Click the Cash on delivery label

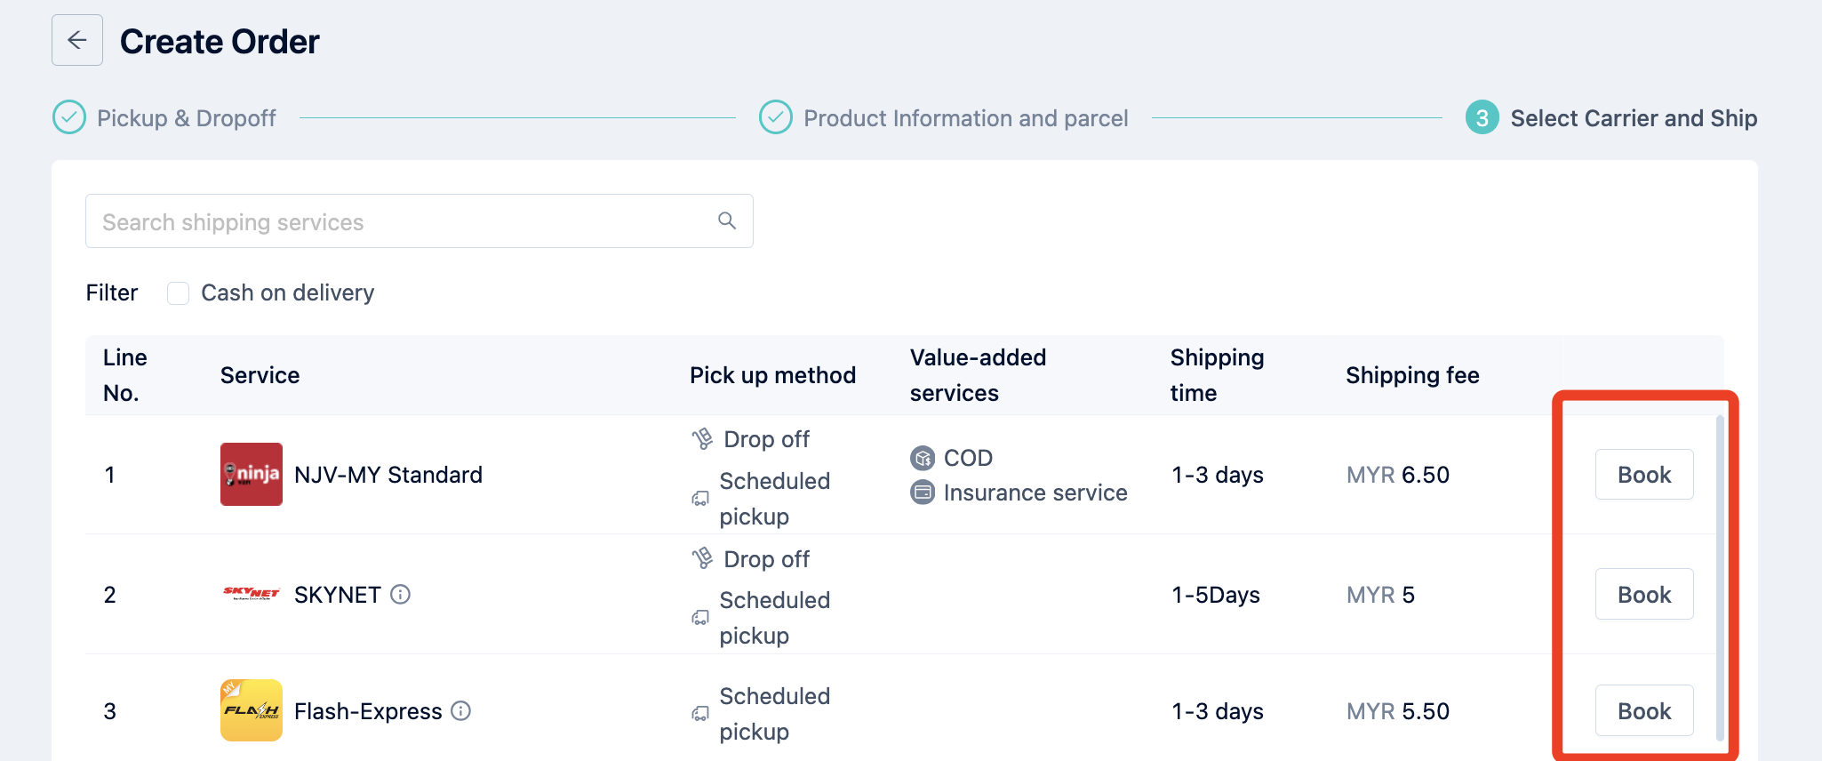pyautogui.click(x=287, y=292)
